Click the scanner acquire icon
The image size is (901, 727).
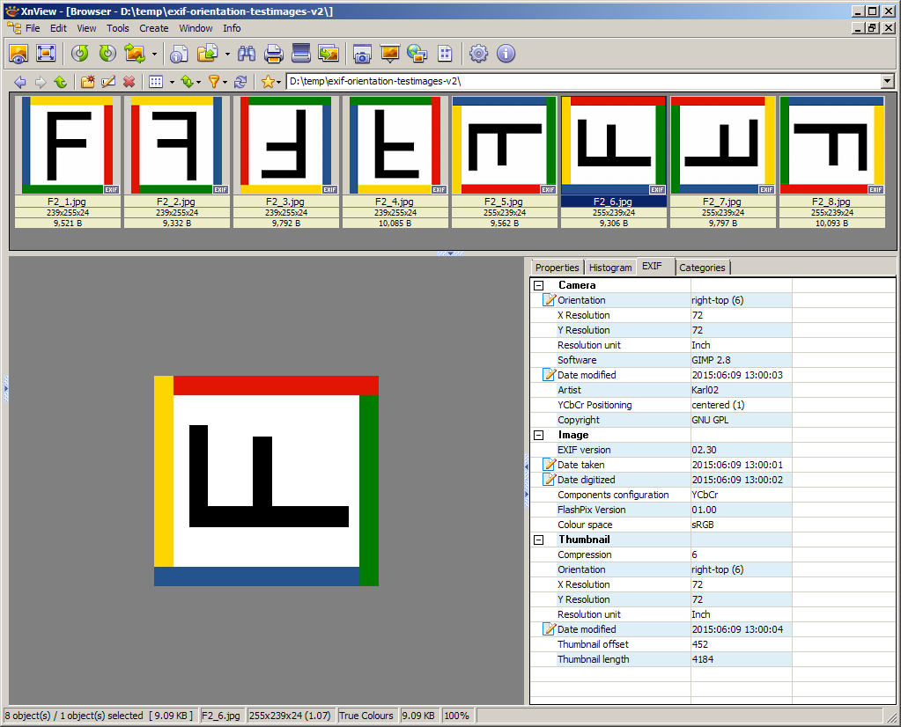pos(301,54)
